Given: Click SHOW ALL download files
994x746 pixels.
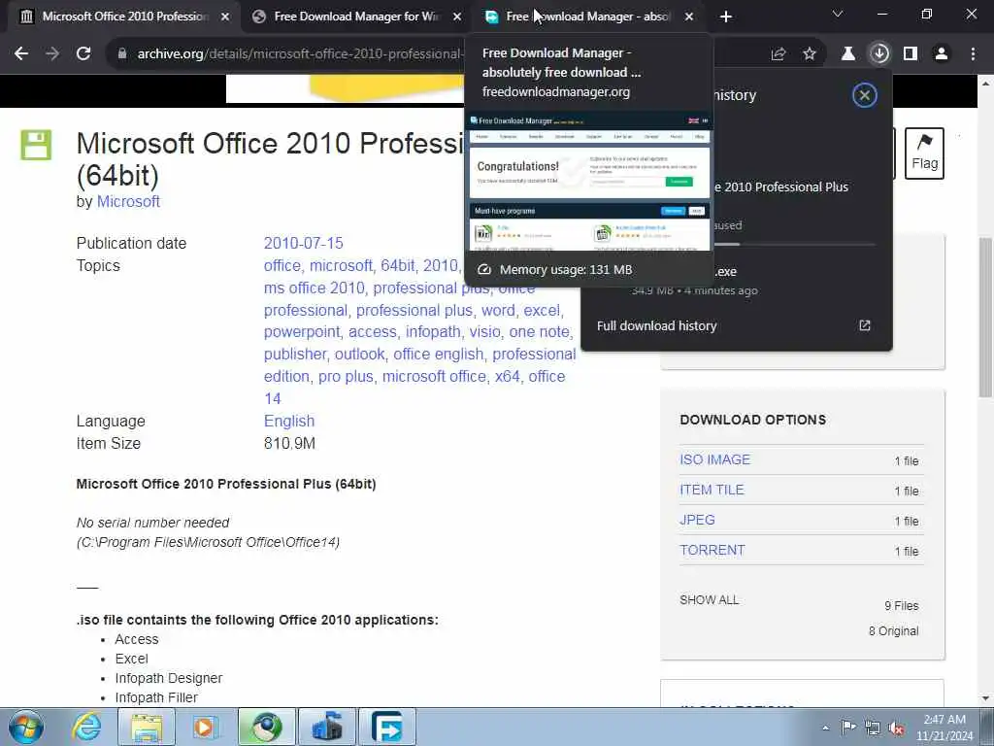Looking at the screenshot, I should click(x=709, y=600).
